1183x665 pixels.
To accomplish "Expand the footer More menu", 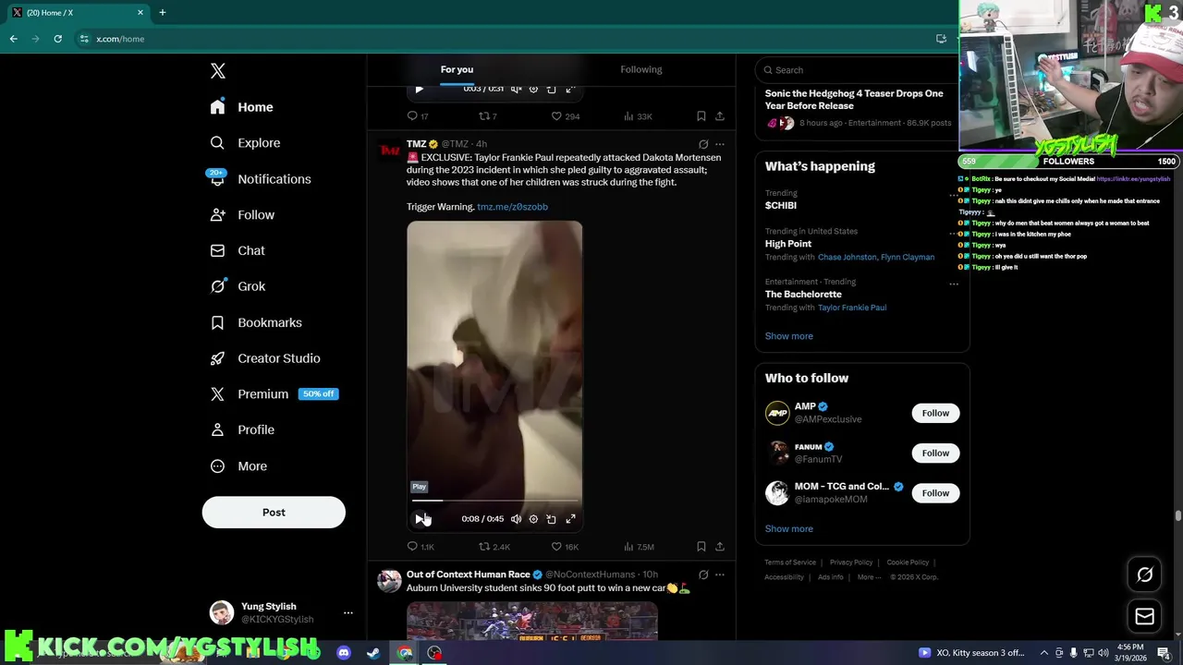I will point(869,577).
